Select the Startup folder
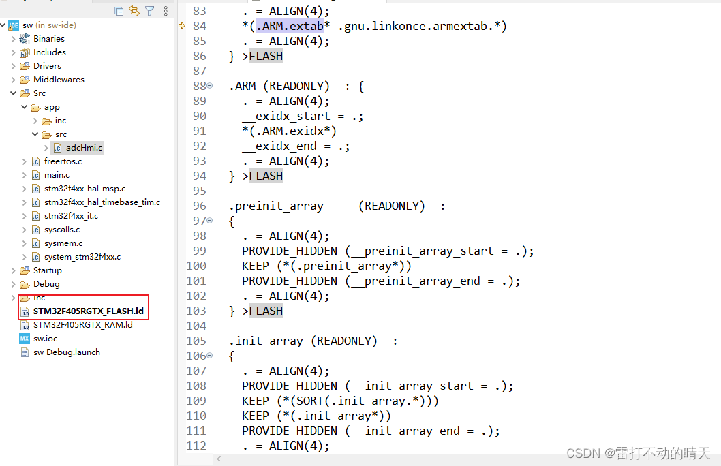 [x=47, y=270]
